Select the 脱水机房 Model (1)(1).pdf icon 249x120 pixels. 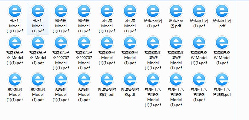coord(15,79)
